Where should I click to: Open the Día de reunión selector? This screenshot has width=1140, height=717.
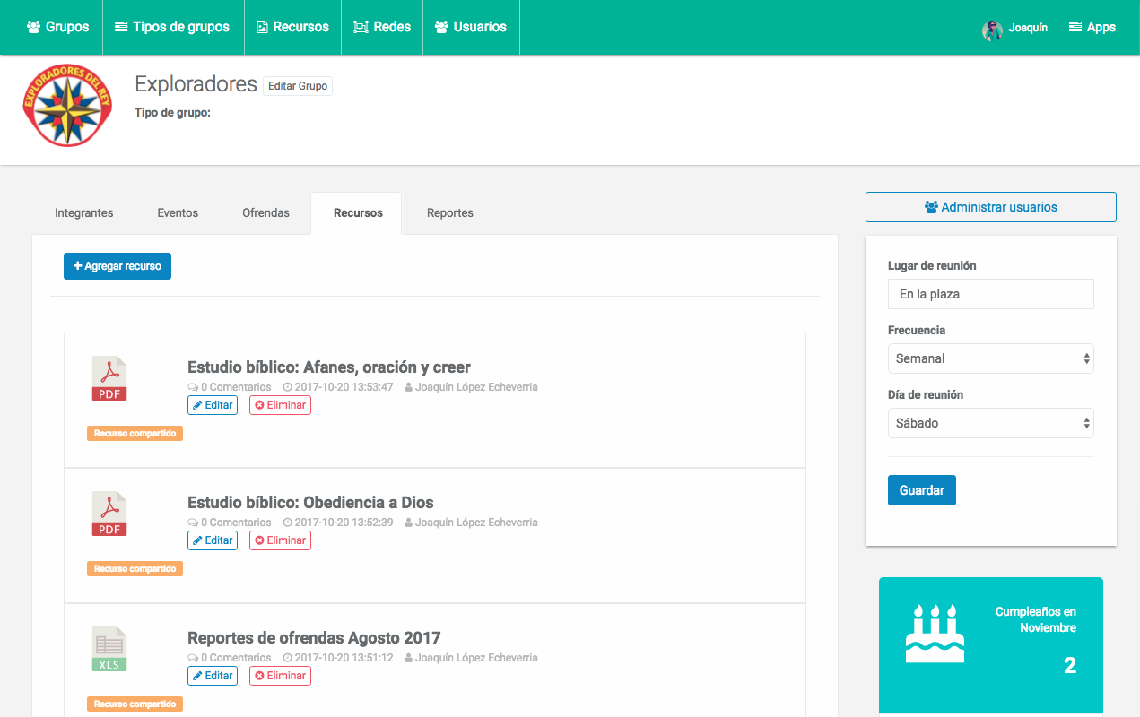click(x=990, y=422)
